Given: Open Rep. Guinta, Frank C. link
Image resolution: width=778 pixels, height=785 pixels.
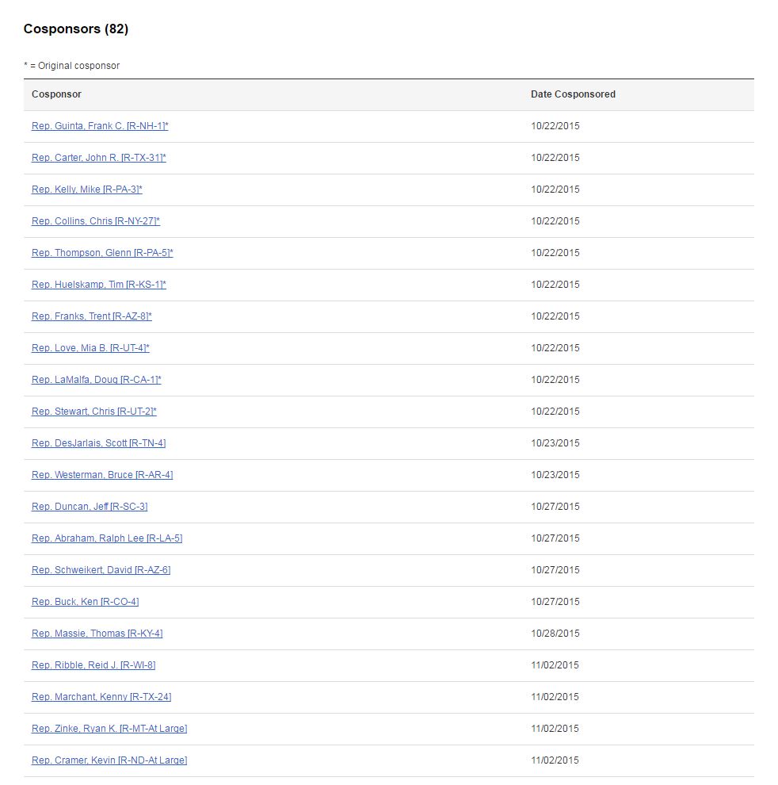Looking at the screenshot, I should pyautogui.click(x=100, y=126).
